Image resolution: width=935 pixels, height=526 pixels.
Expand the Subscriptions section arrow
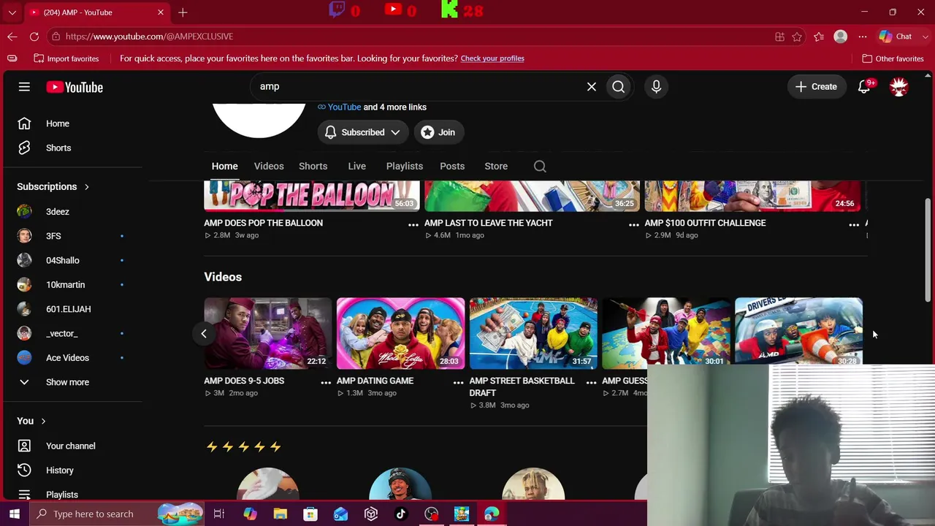click(86, 187)
